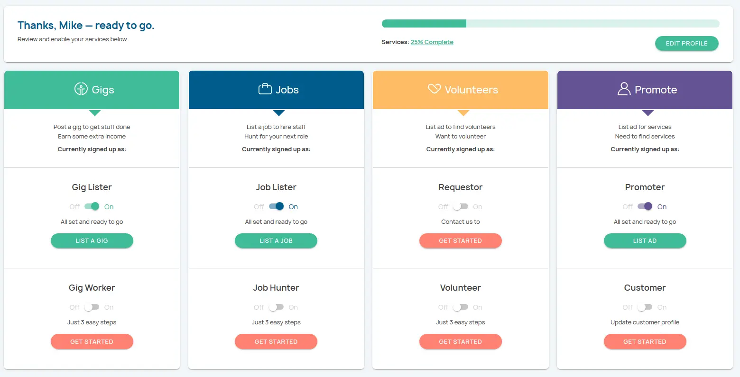Open the Gigs section header
This screenshot has width=740, height=377.
click(92, 90)
